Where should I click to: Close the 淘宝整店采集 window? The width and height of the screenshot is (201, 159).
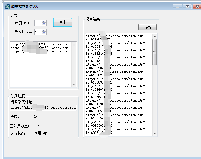point(197,7)
